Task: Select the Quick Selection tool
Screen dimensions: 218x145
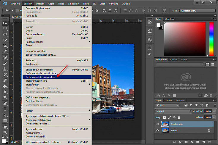Action: (5, 40)
